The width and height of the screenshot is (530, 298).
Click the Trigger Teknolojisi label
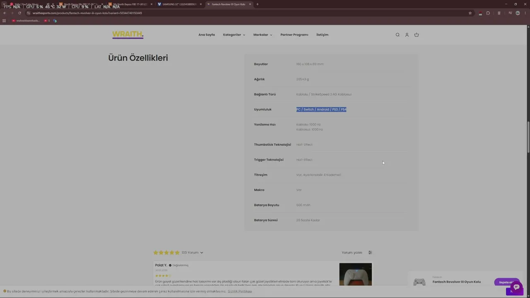(269, 160)
